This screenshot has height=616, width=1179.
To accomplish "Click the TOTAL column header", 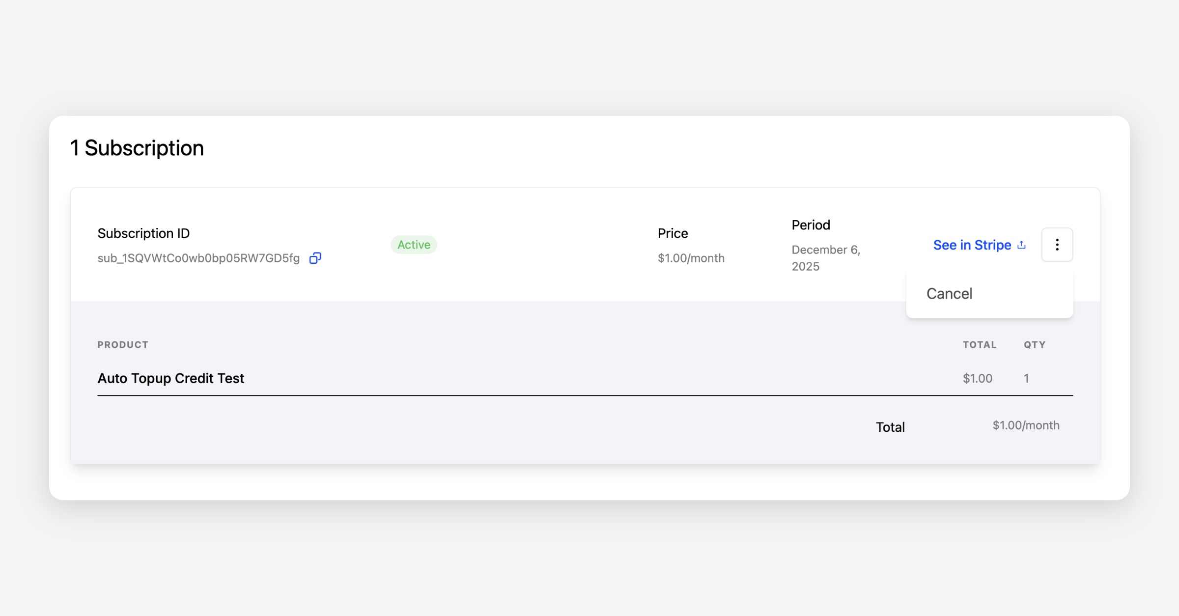I will 979,345.
